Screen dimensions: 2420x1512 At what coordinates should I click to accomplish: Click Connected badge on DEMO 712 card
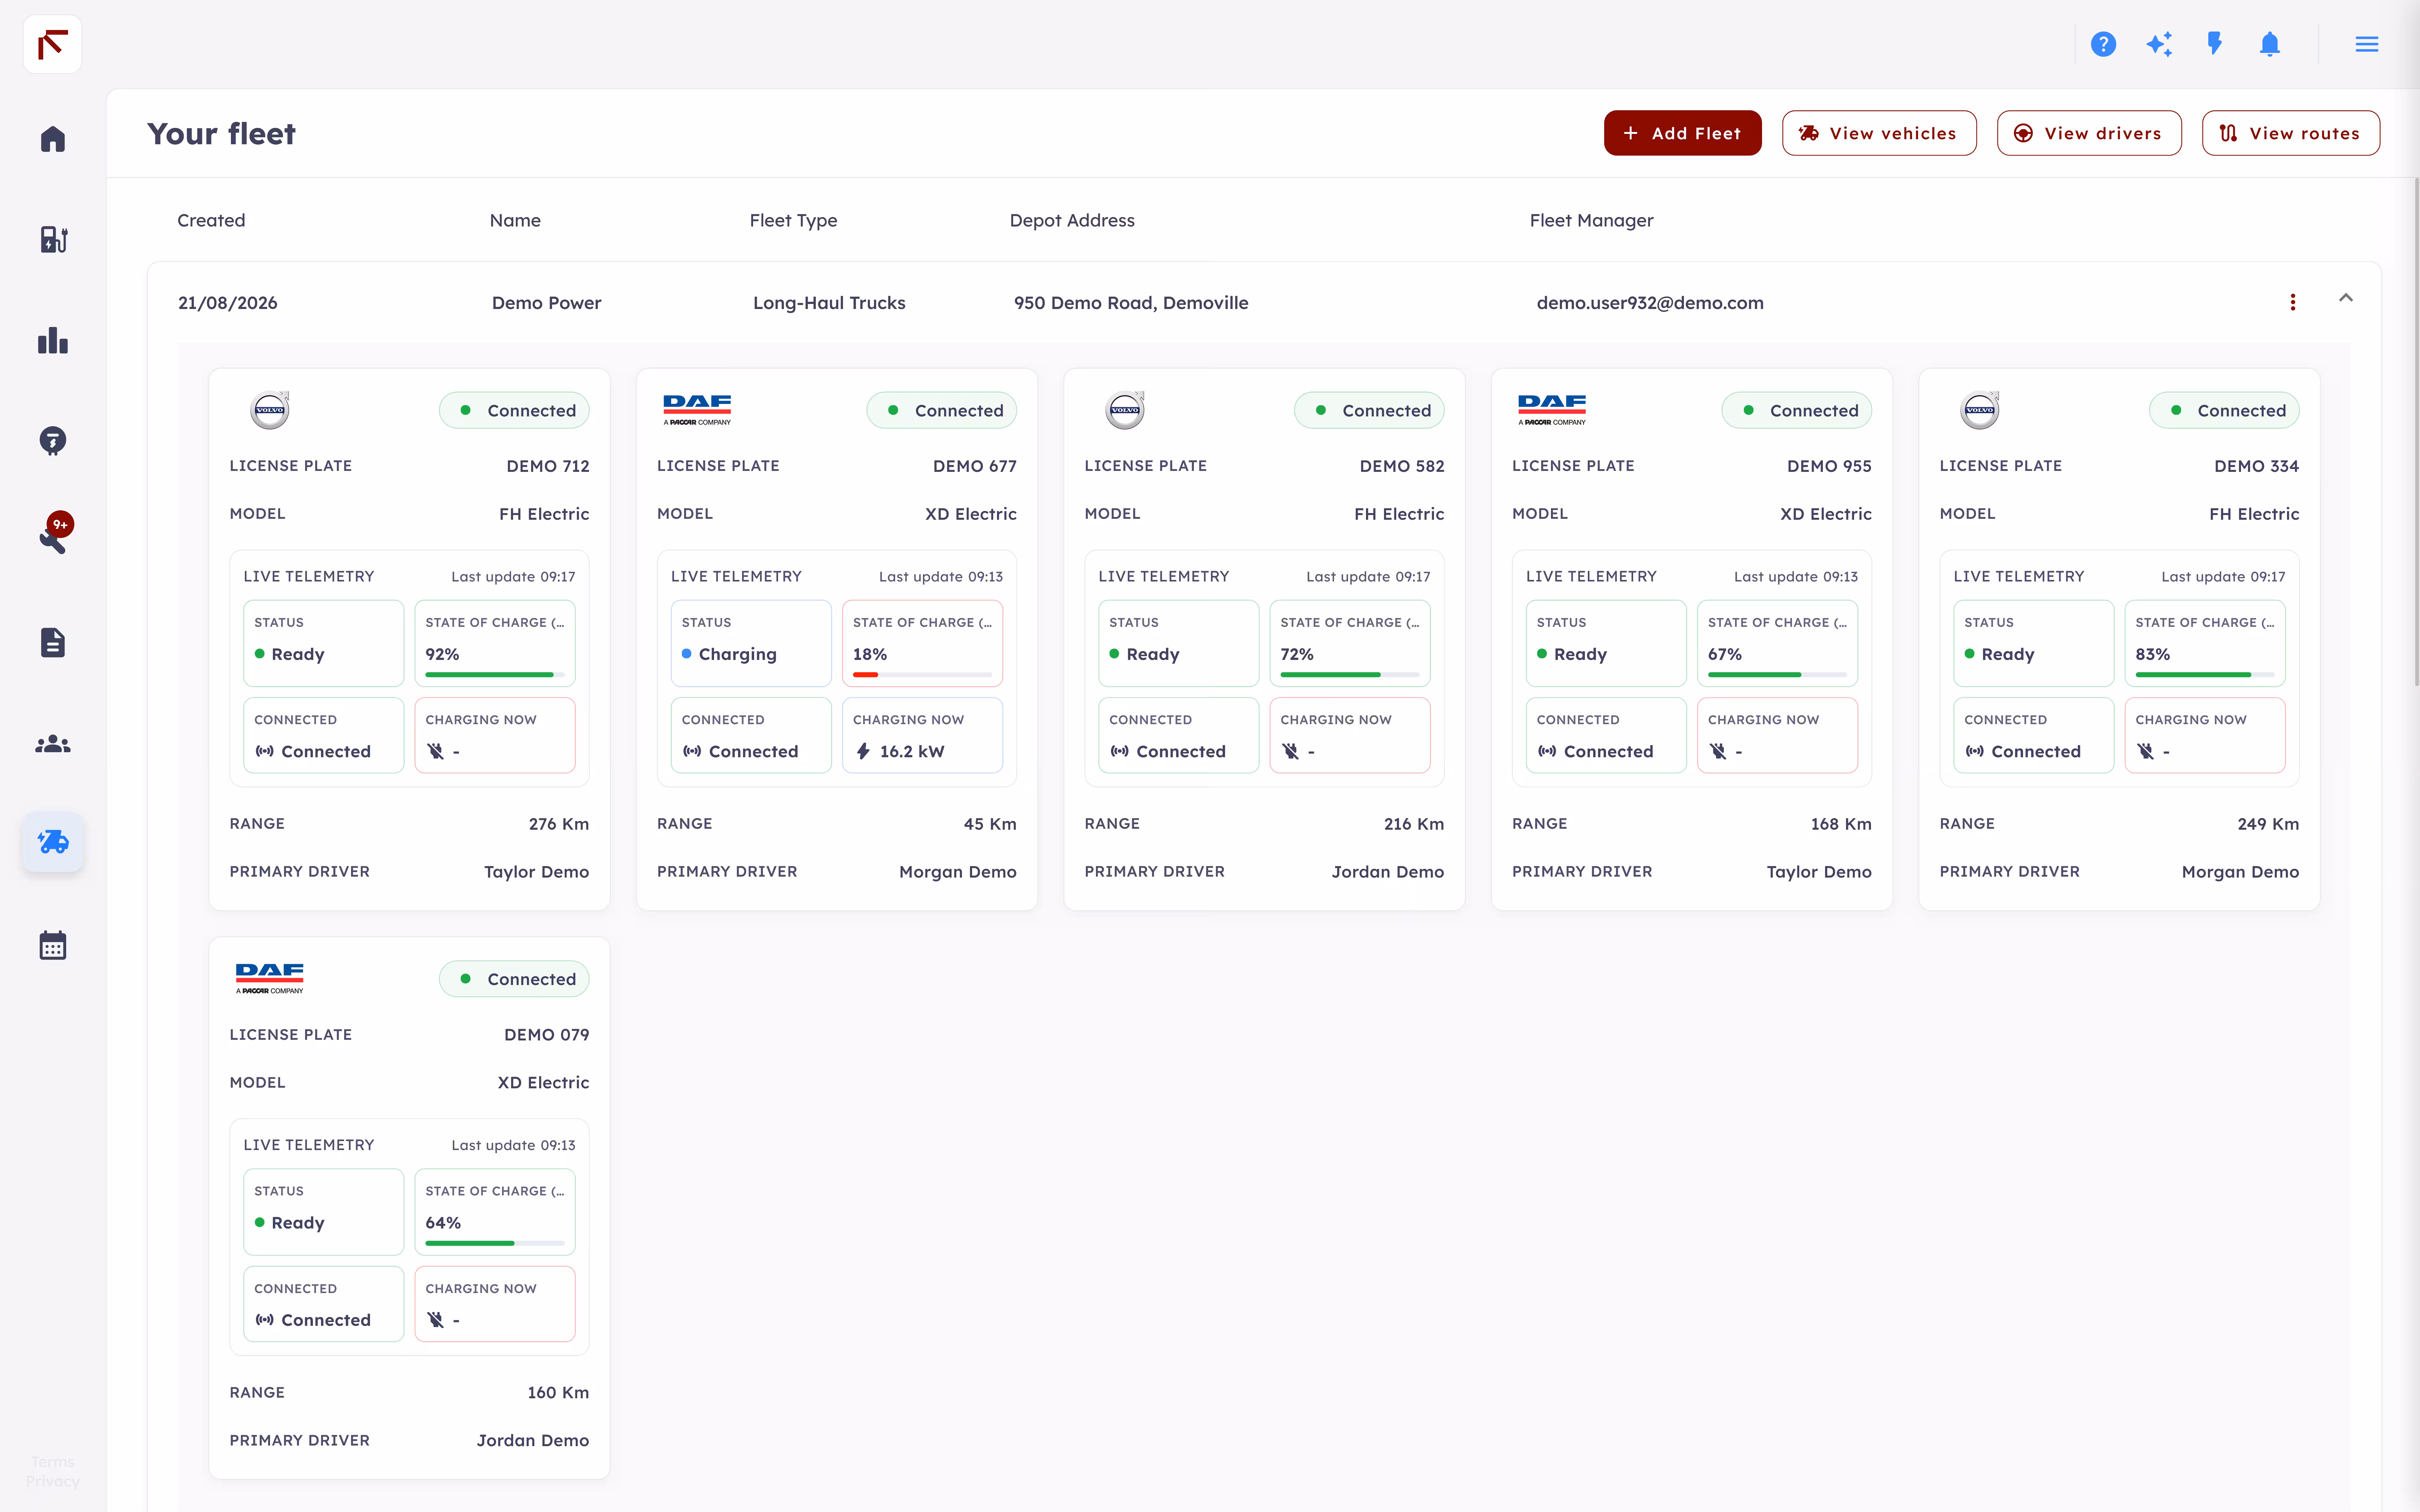514,410
